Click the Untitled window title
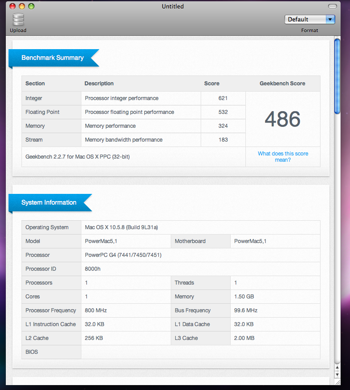 click(x=173, y=6)
